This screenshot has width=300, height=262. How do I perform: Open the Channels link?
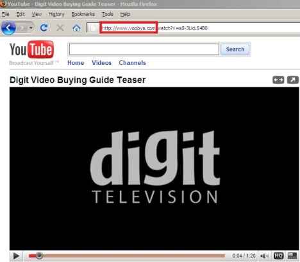click(133, 63)
